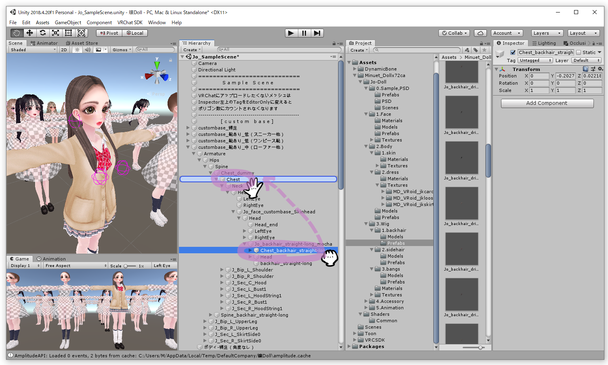Filter Project search by label icon
Screen dimensions: 608x365
point(476,50)
